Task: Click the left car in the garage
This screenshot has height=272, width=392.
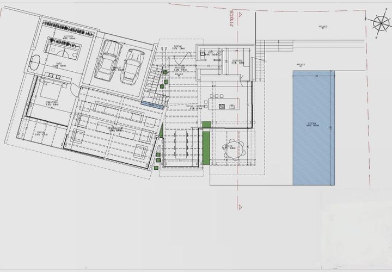Action: click(109, 60)
